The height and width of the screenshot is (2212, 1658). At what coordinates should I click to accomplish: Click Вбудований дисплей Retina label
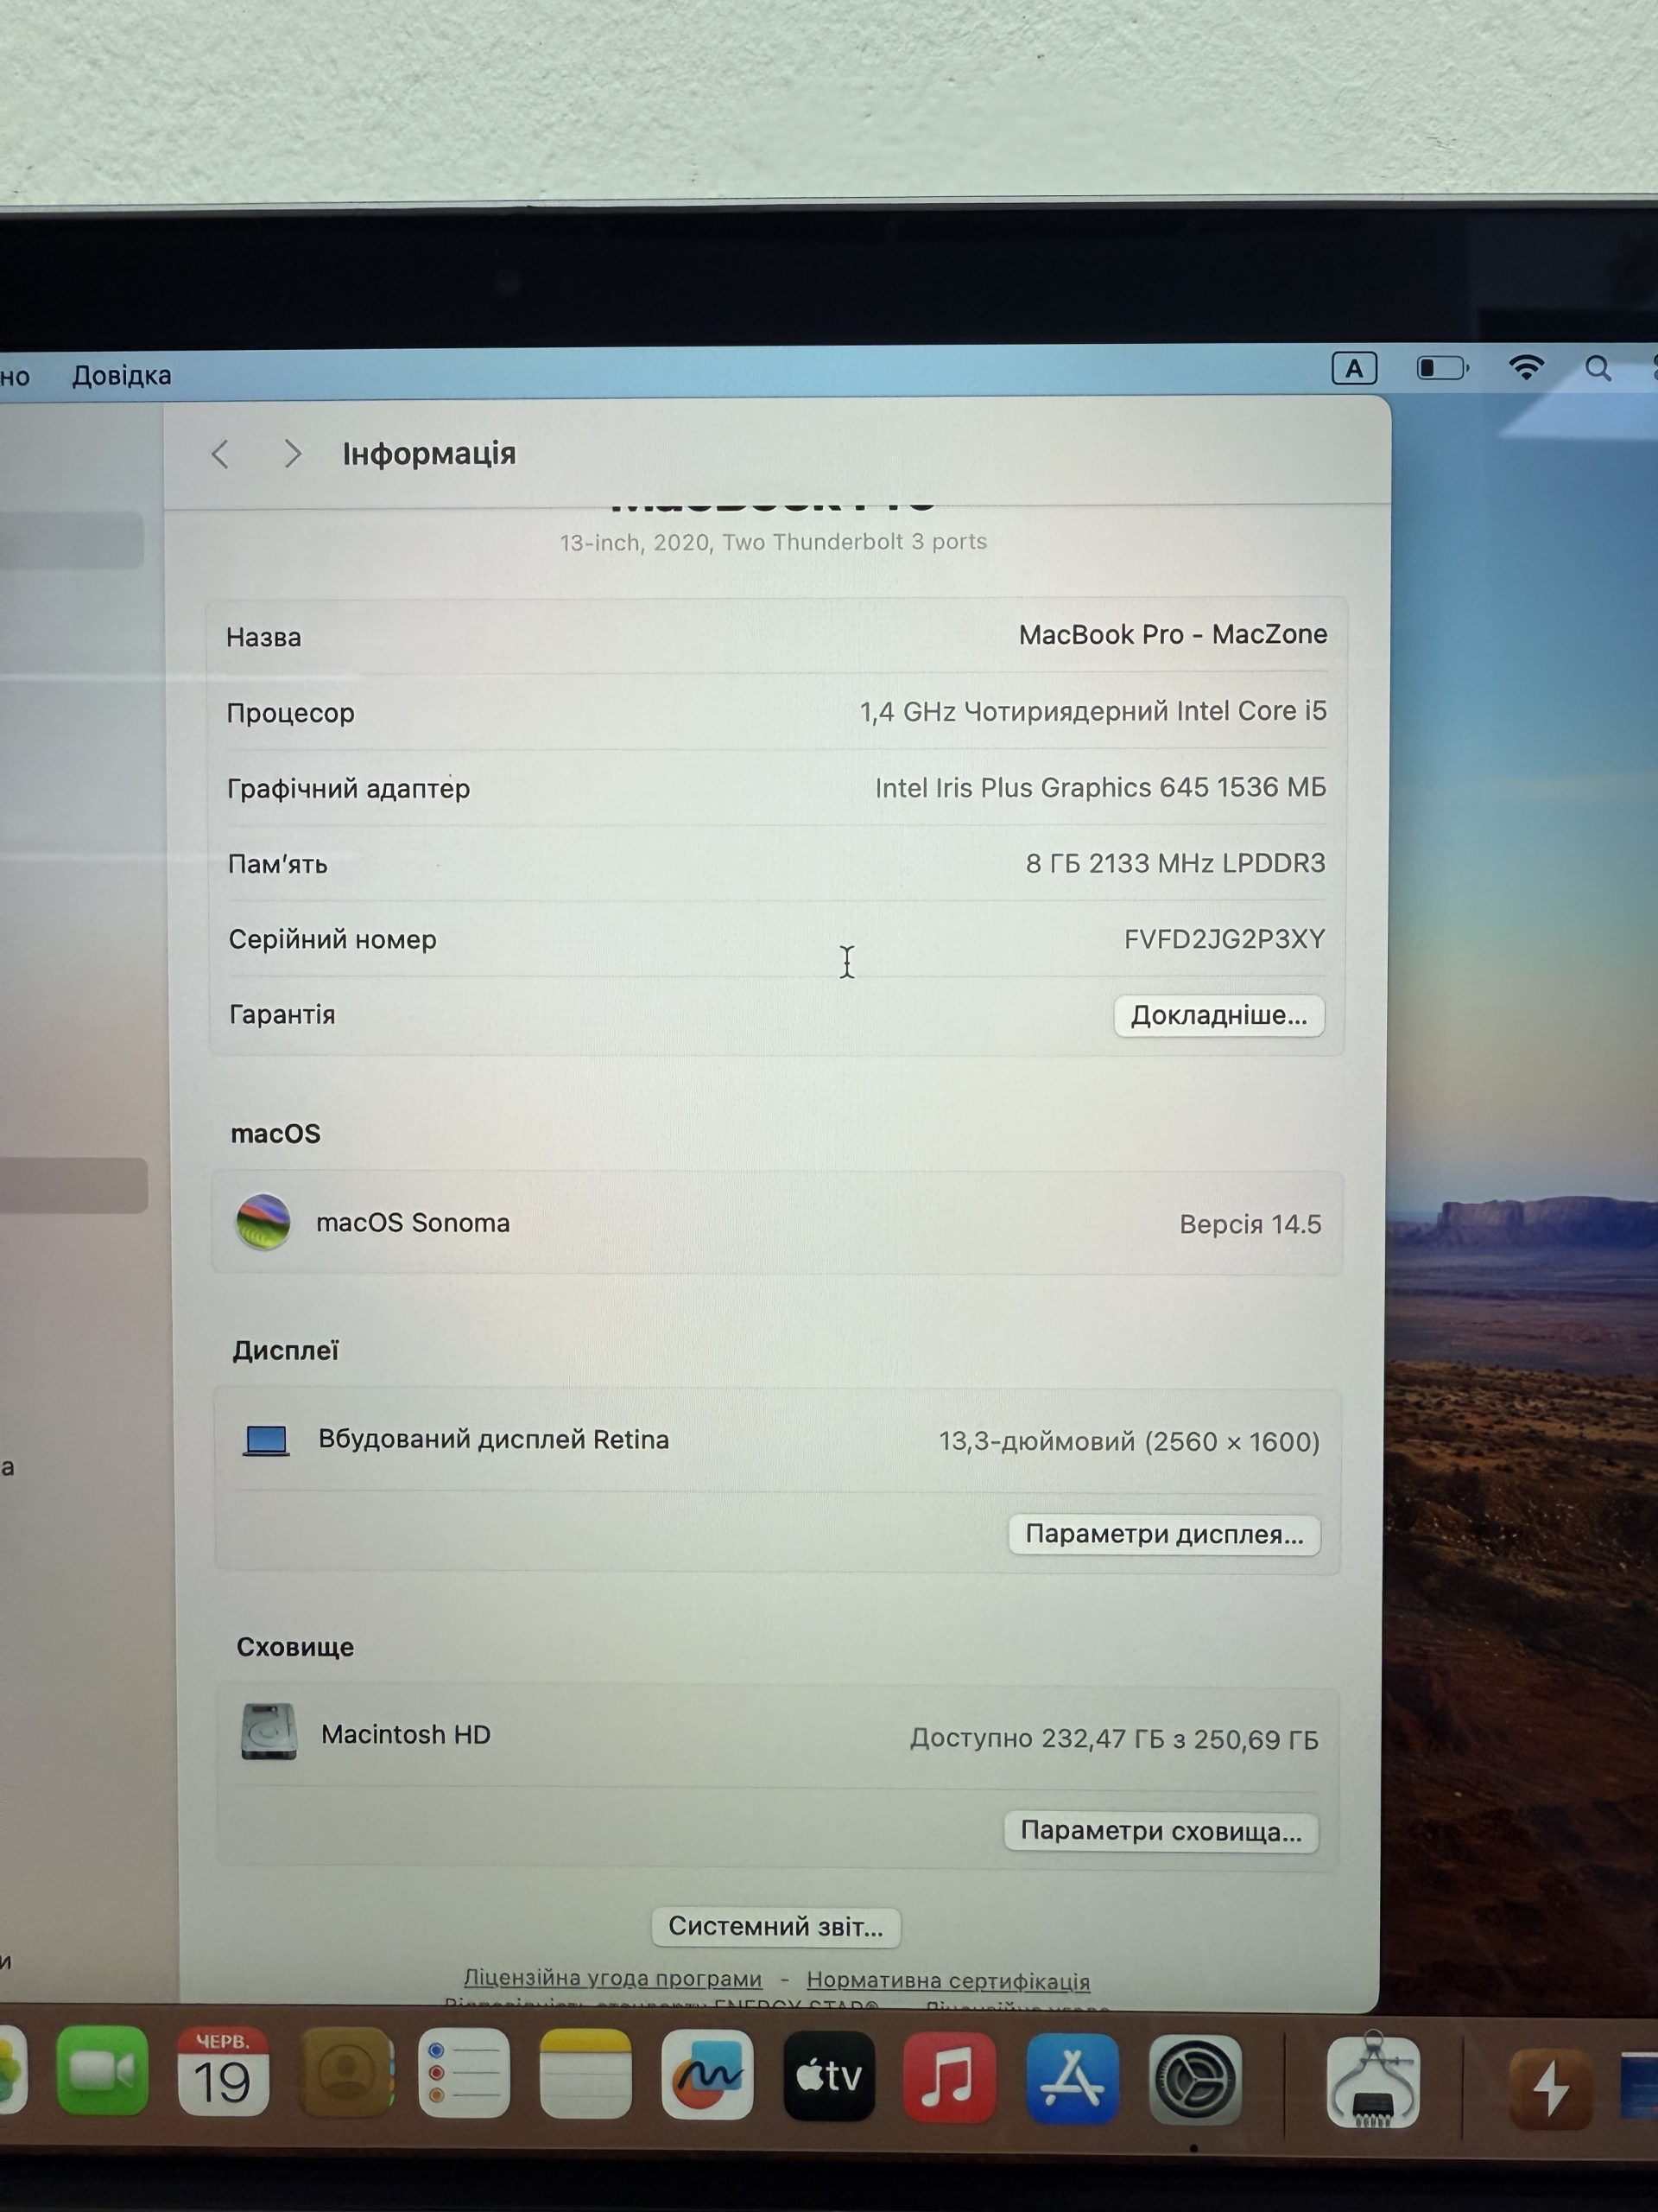[x=494, y=1439]
